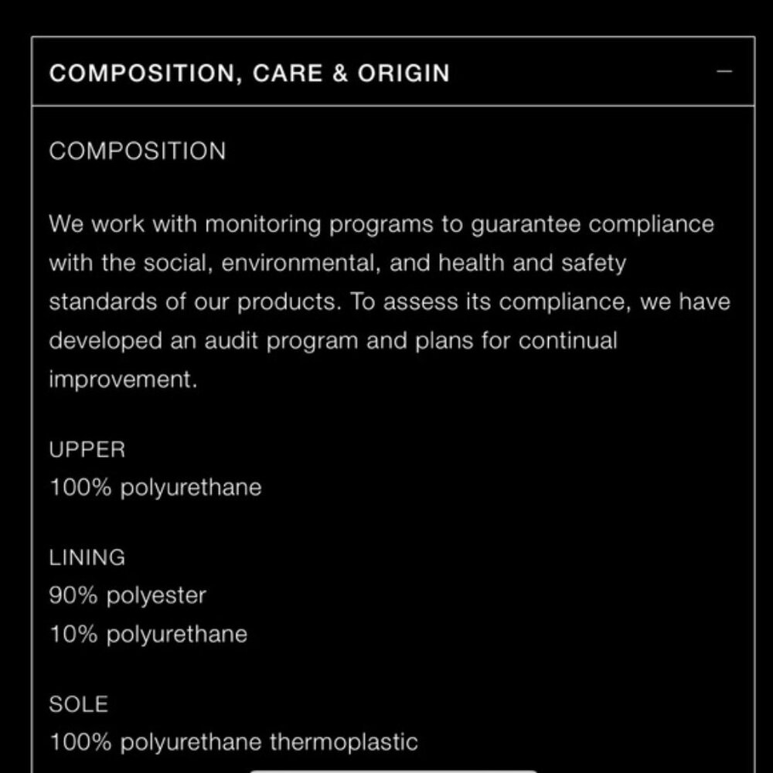Click the line starting 'standards of our products'
This screenshot has width=773, height=773.
pyautogui.click(x=390, y=301)
